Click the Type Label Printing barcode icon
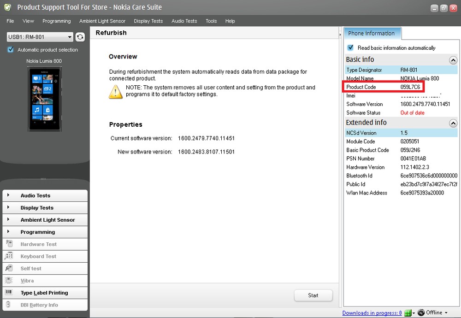The height and width of the screenshot is (318, 461). click(x=9, y=292)
